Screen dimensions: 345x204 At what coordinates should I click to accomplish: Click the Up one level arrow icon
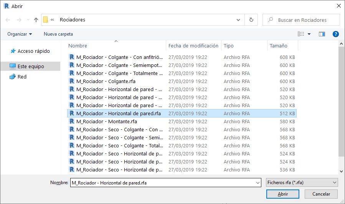click(x=36, y=20)
